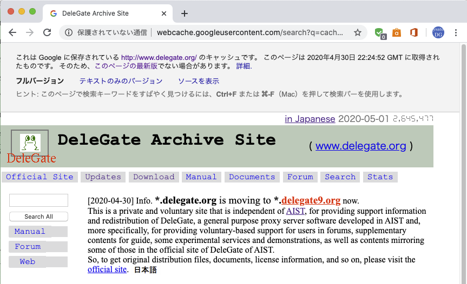Open the green shield extension icon
467x284 pixels.
[381, 32]
